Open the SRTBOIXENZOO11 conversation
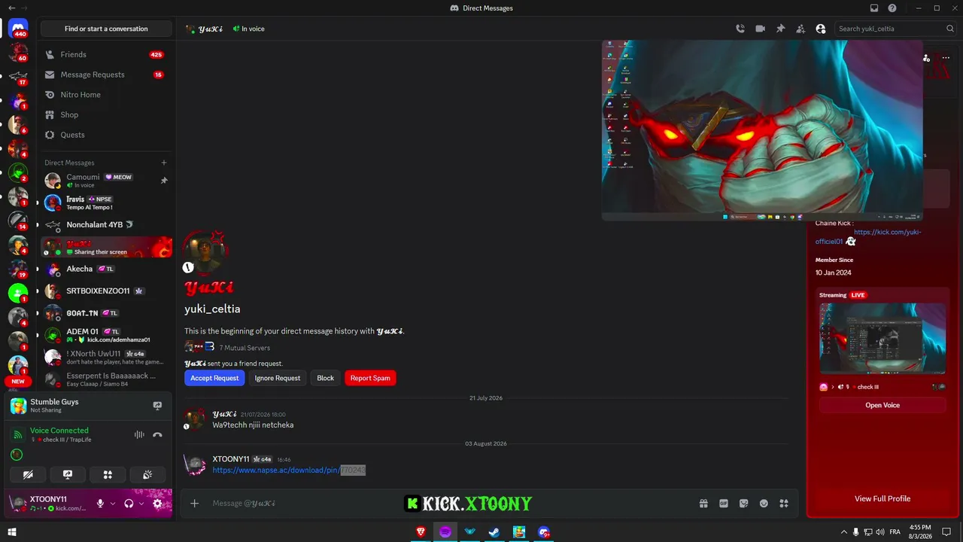Image resolution: width=963 pixels, height=542 pixels. (106, 291)
